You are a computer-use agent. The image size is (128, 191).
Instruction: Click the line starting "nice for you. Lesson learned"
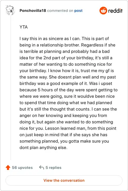pos(68,129)
